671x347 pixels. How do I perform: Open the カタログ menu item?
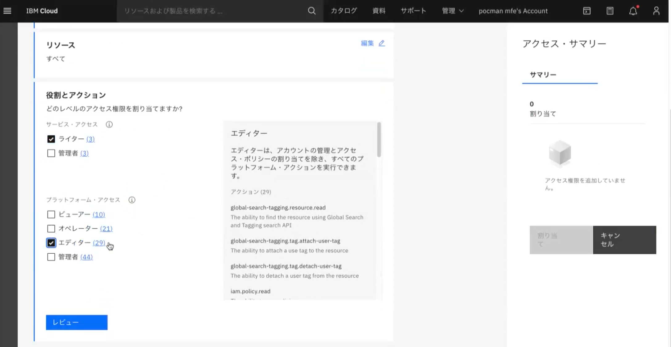coord(344,11)
